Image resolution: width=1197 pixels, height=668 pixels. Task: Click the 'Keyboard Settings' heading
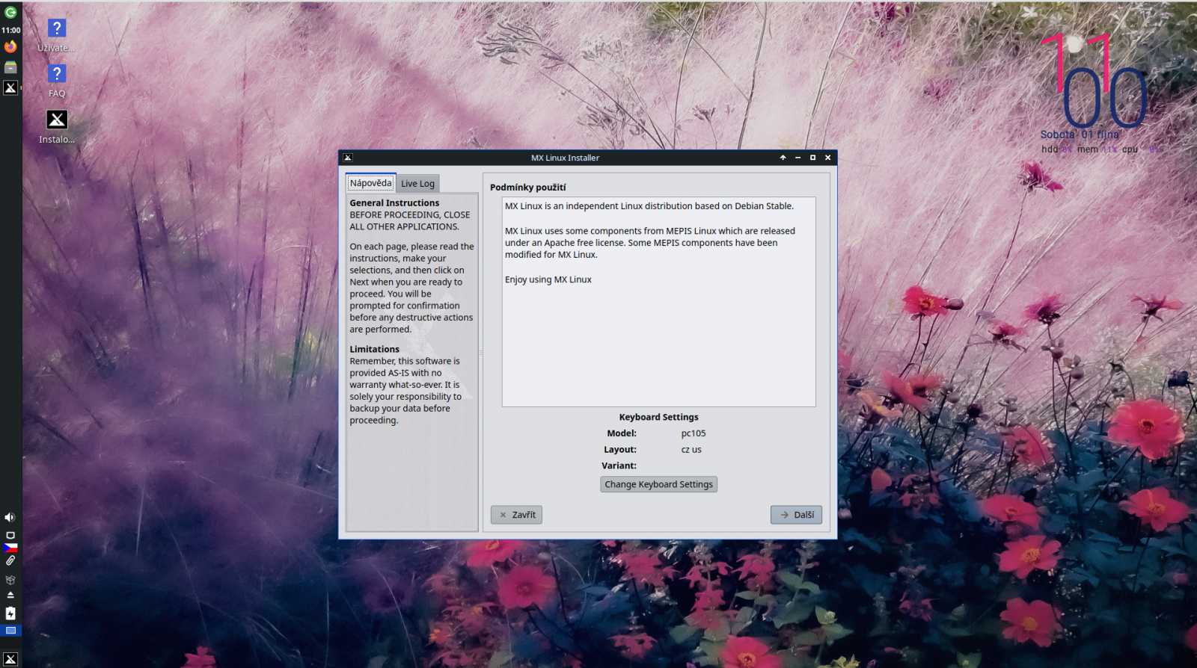click(x=659, y=417)
